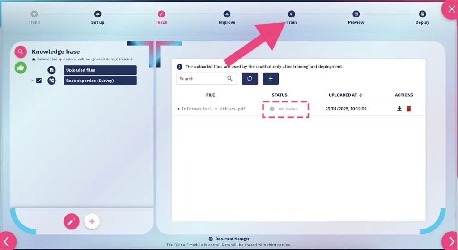
Task: Click the Set up step label
Action: pos(98,22)
